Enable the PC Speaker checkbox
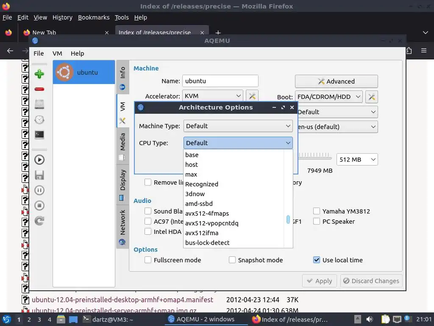434x326 pixels. 316,221
